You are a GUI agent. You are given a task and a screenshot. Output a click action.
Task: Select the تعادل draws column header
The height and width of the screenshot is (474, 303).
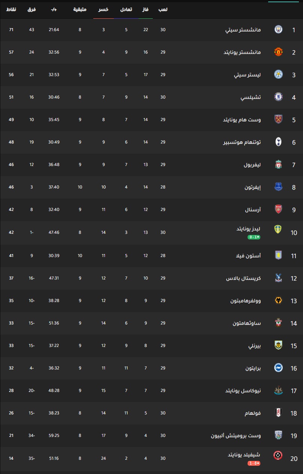coord(126,9)
